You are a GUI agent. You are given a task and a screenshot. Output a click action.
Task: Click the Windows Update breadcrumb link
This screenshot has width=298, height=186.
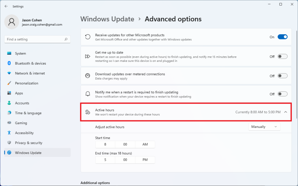tap(107, 19)
